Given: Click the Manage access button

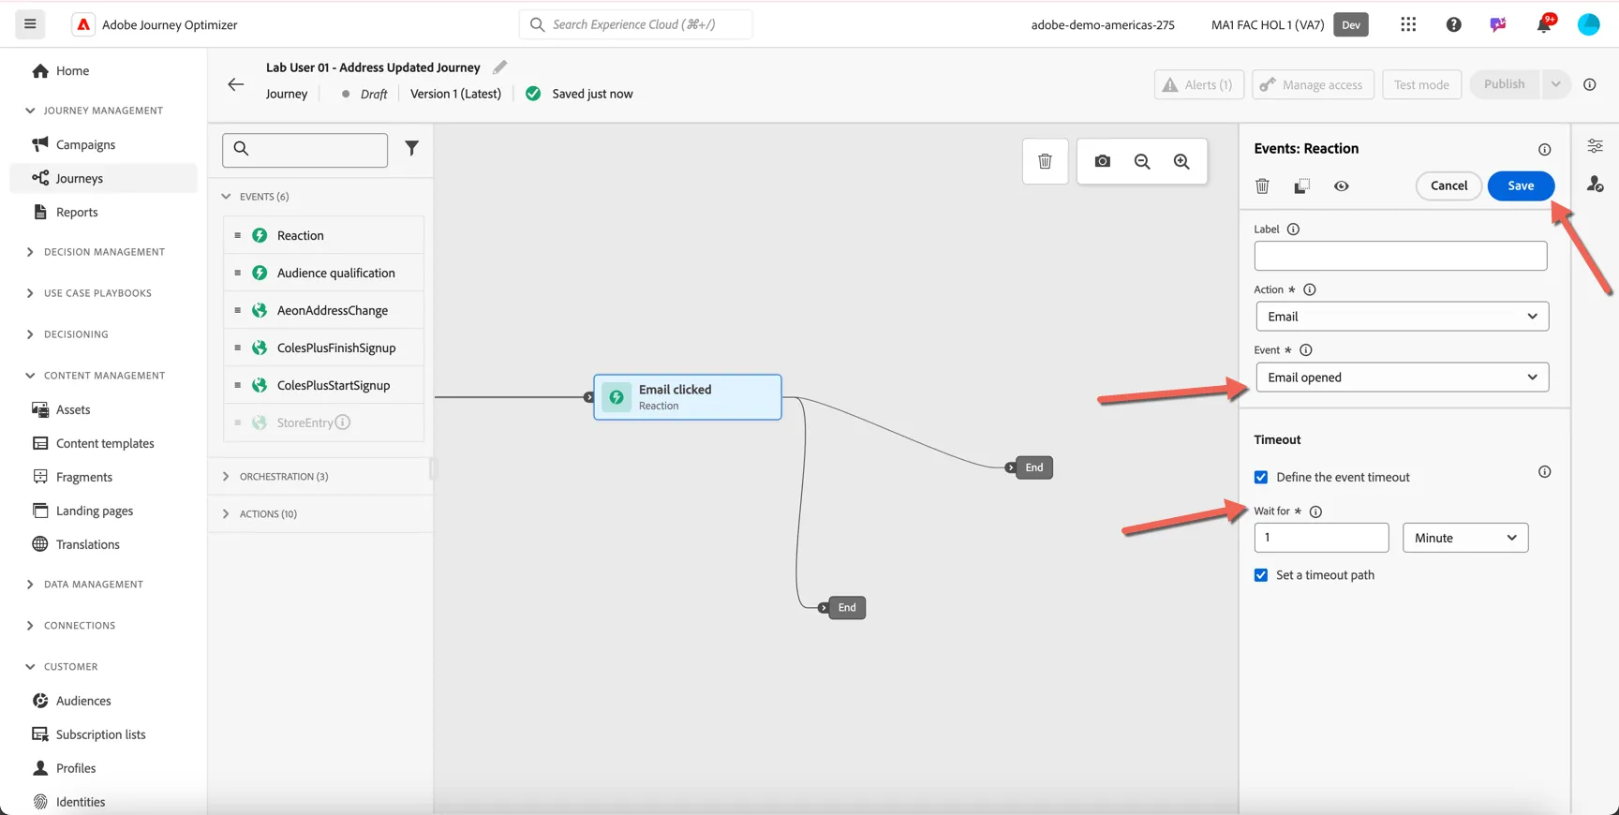Looking at the screenshot, I should [1313, 84].
